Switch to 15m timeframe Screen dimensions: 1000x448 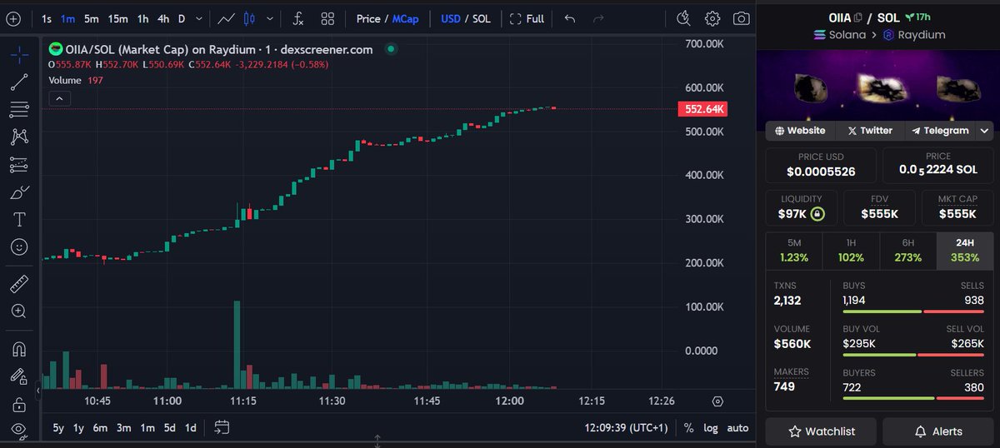coord(117,18)
